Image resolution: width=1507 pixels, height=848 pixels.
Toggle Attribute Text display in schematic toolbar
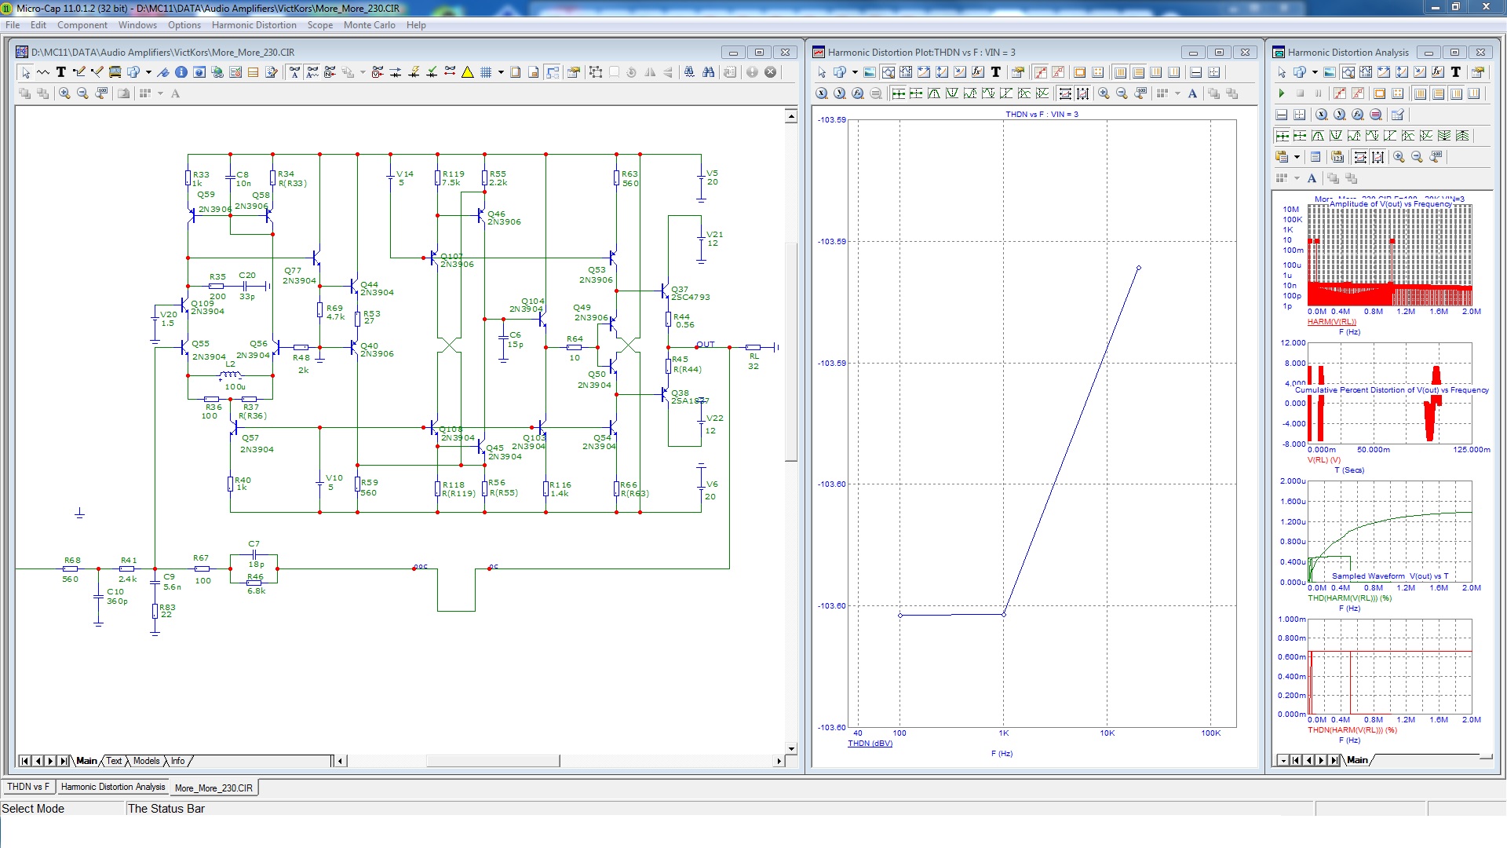[294, 72]
